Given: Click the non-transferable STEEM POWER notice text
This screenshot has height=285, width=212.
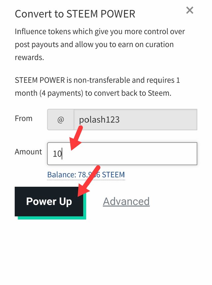Looking at the screenshot, I should [x=97, y=86].
